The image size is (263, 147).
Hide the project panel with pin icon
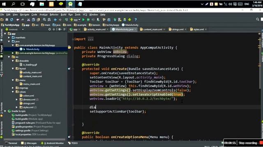click(x=65, y=29)
